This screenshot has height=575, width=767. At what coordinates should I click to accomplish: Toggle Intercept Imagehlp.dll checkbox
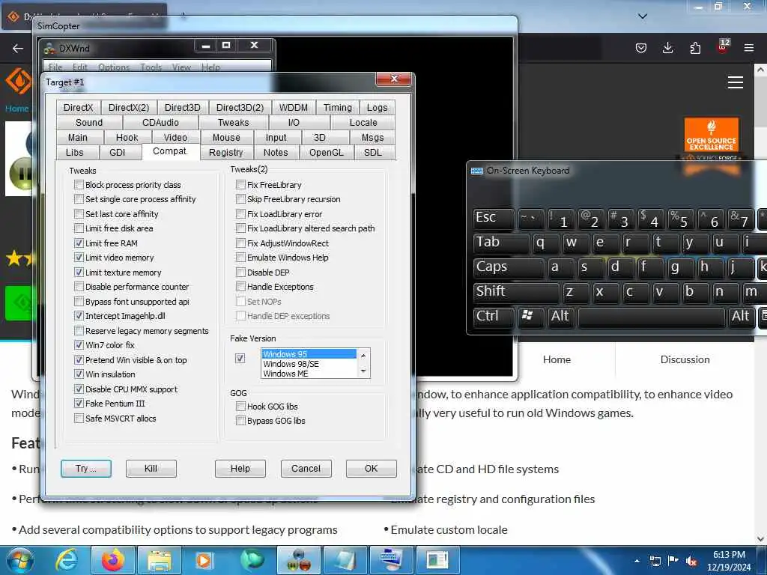tap(79, 316)
